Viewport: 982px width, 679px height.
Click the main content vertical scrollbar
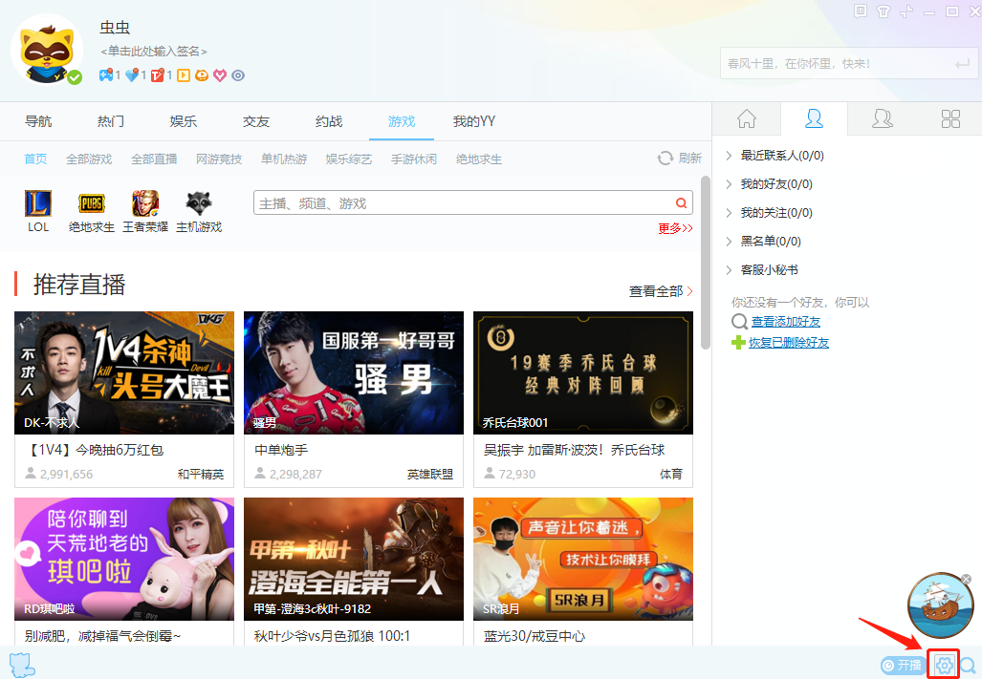pos(706,263)
